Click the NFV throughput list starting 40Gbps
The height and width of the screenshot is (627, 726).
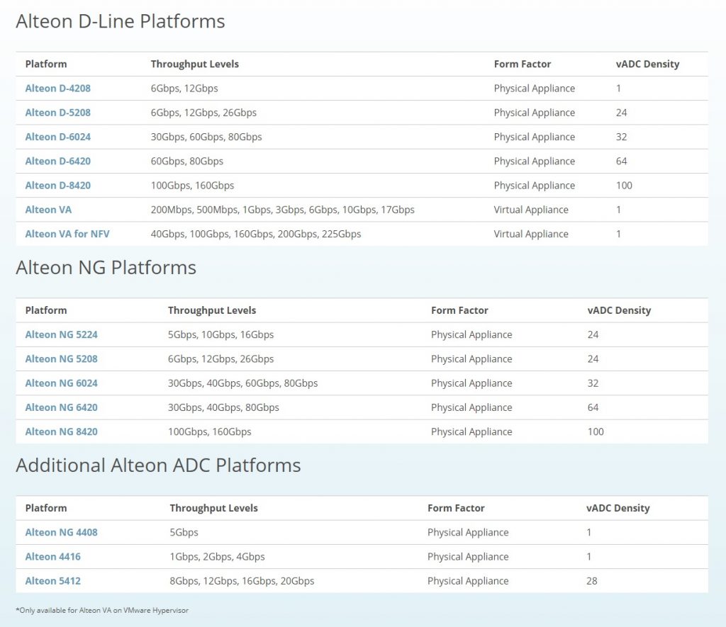[256, 234]
